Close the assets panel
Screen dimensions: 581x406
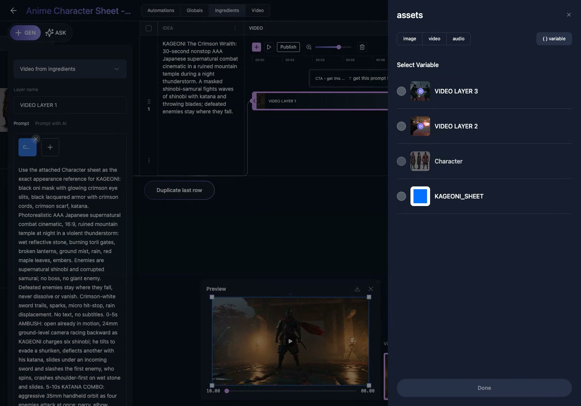pyautogui.click(x=569, y=15)
